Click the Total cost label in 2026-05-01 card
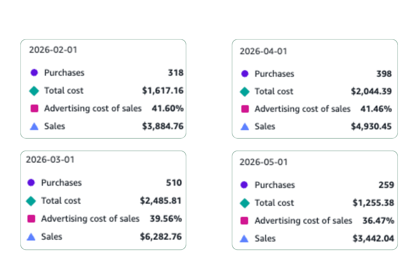Image resolution: width=416 pixels, height=277 pixels. [274, 203]
